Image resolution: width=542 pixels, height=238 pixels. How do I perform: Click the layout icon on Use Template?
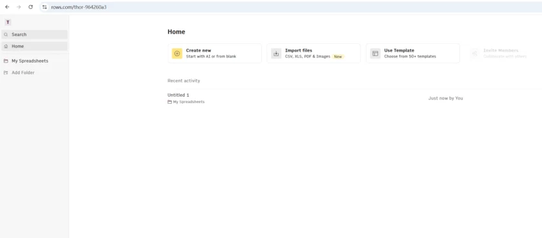point(375,53)
